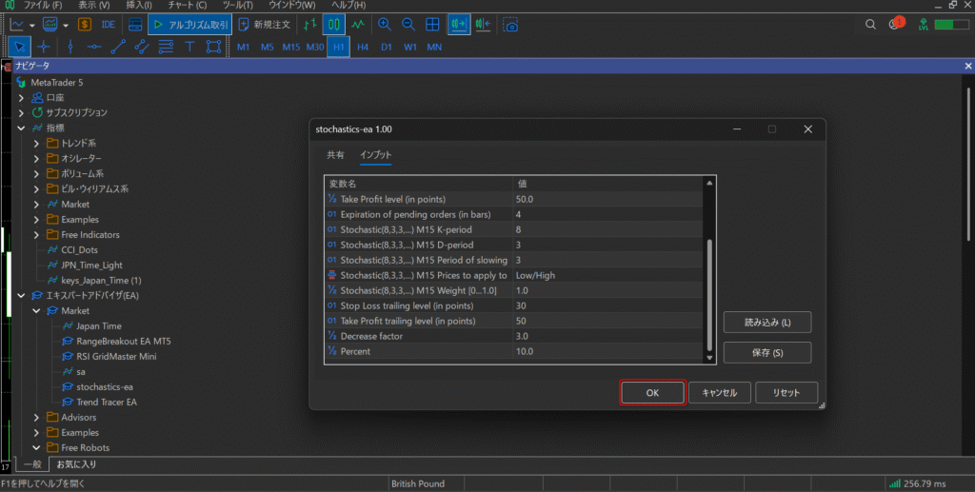Click the inputs list scroll-up arrow
Viewport: 975px width, 492px height.
click(709, 183)
